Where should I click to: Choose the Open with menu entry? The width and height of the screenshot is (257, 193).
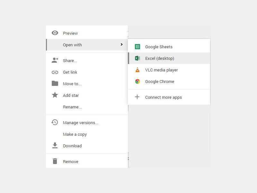pyautogui.click(x=87, y=45)
